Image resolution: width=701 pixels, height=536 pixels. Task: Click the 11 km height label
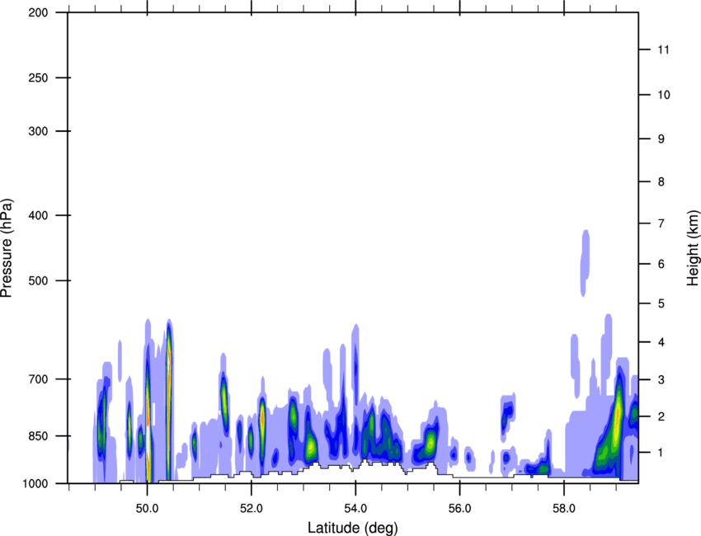tap(663, 49)
